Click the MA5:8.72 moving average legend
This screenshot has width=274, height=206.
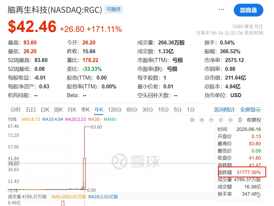31,119
